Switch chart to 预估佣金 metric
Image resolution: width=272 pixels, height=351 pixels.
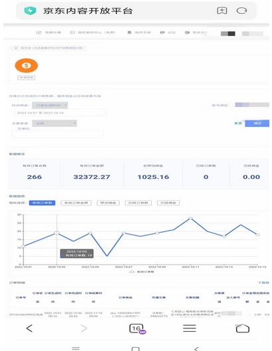click(x=108, y=203)
